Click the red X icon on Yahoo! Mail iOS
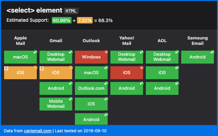Viewport: 218px width, 136px height. [142, 68]
